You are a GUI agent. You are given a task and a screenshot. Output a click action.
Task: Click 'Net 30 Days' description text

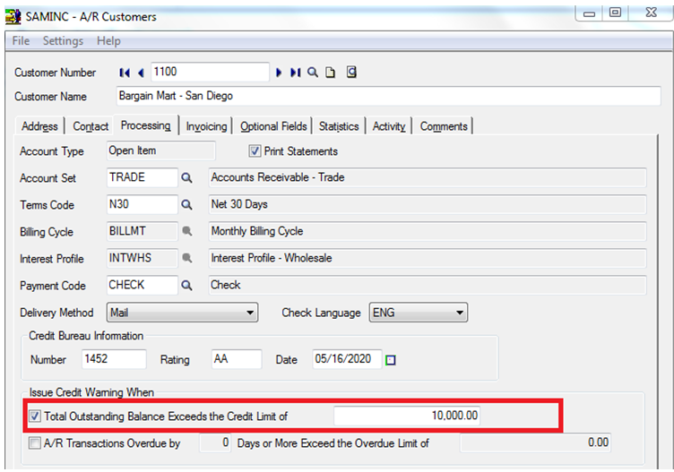click(x=428, y=204)
